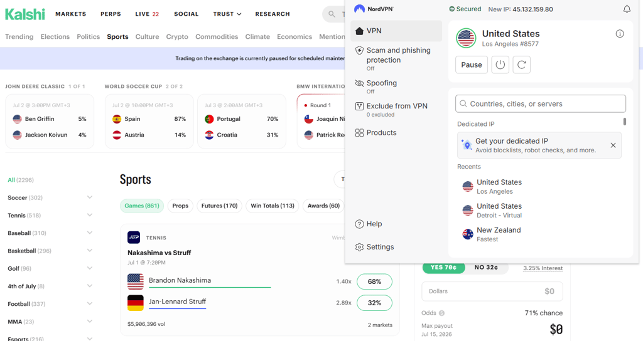This screenshot has height=341, width=643.
Task: Select the Awards (60) filter chip
Action: tap(323, 206)
